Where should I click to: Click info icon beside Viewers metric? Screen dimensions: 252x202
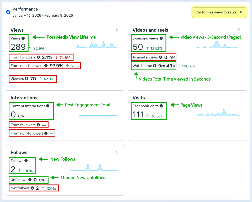(x=26, y=79)
